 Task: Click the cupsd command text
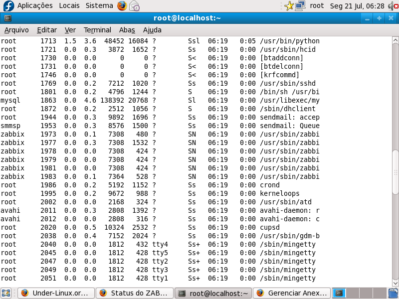(x=270, y=227)
